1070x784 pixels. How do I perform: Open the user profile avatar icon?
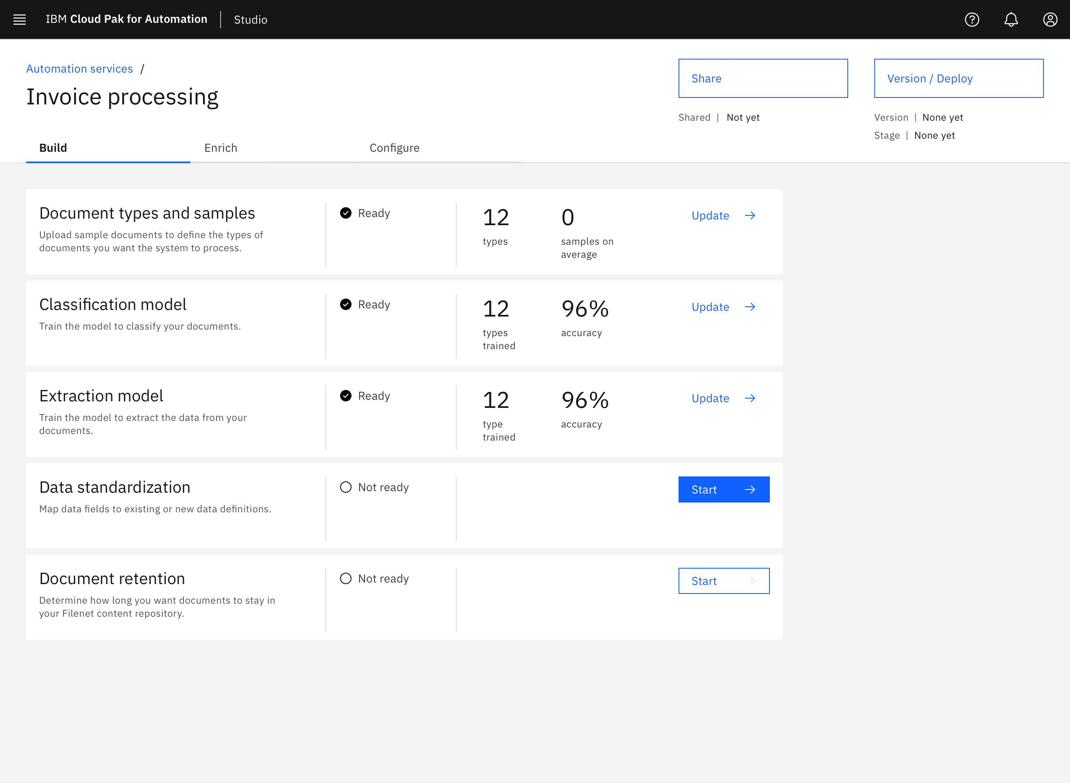1050,20
